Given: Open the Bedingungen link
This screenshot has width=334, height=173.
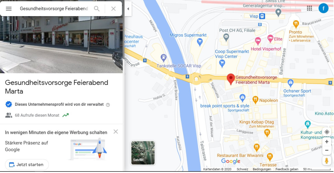Looking at the screenshot, I should (x=262, y=169).
